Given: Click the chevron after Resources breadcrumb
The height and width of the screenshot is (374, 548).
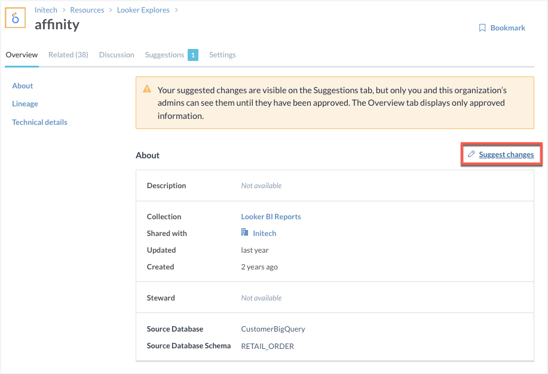Looking at the screenshot, I should [111, 10].
